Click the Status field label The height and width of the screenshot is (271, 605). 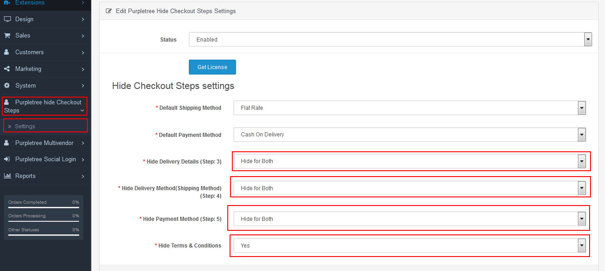pos(168,40)
